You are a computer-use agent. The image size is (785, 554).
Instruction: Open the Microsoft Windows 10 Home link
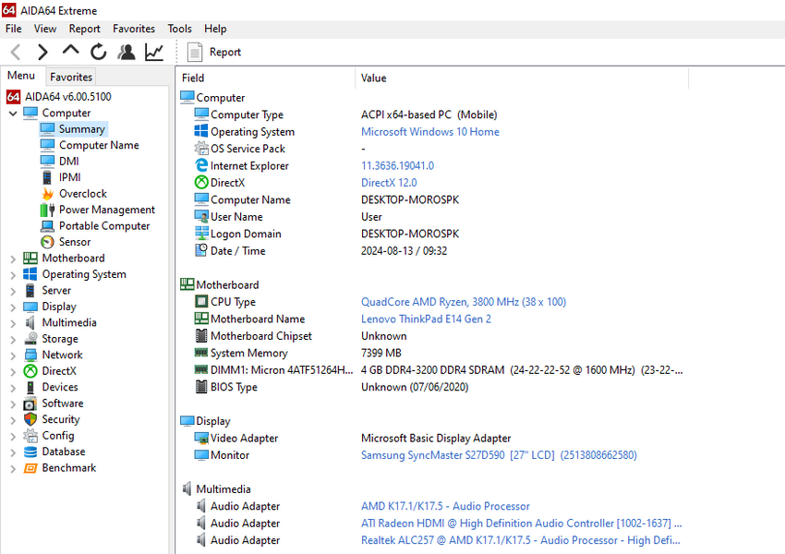click(x=430, y=132)
